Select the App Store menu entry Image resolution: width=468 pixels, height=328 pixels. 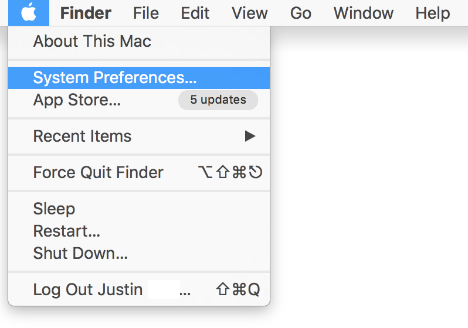click(x=139, y=100)
